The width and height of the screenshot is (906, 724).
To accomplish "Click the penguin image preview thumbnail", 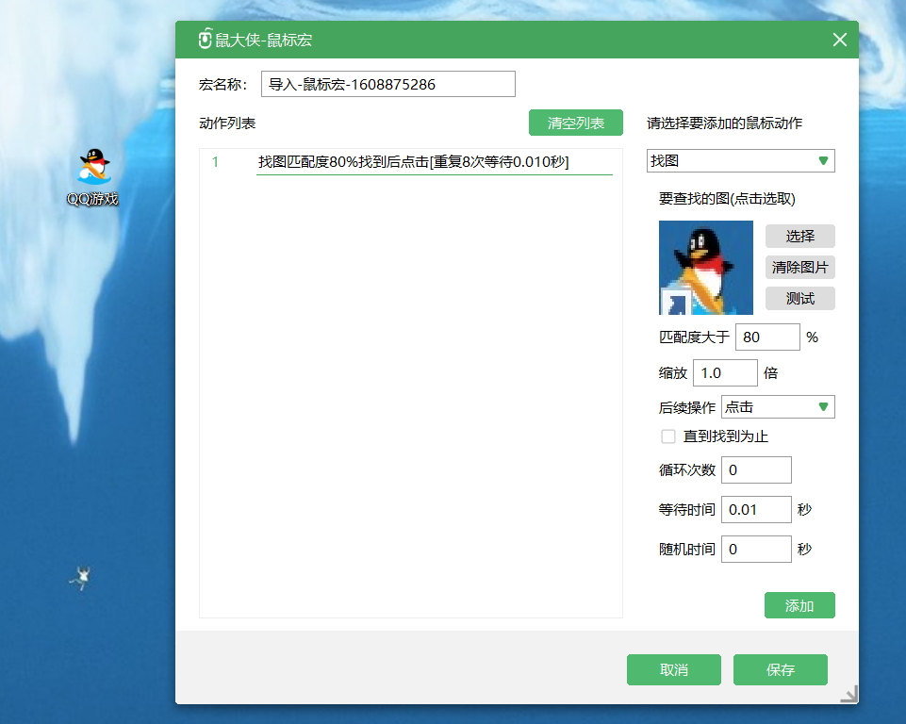I will 705,268.
